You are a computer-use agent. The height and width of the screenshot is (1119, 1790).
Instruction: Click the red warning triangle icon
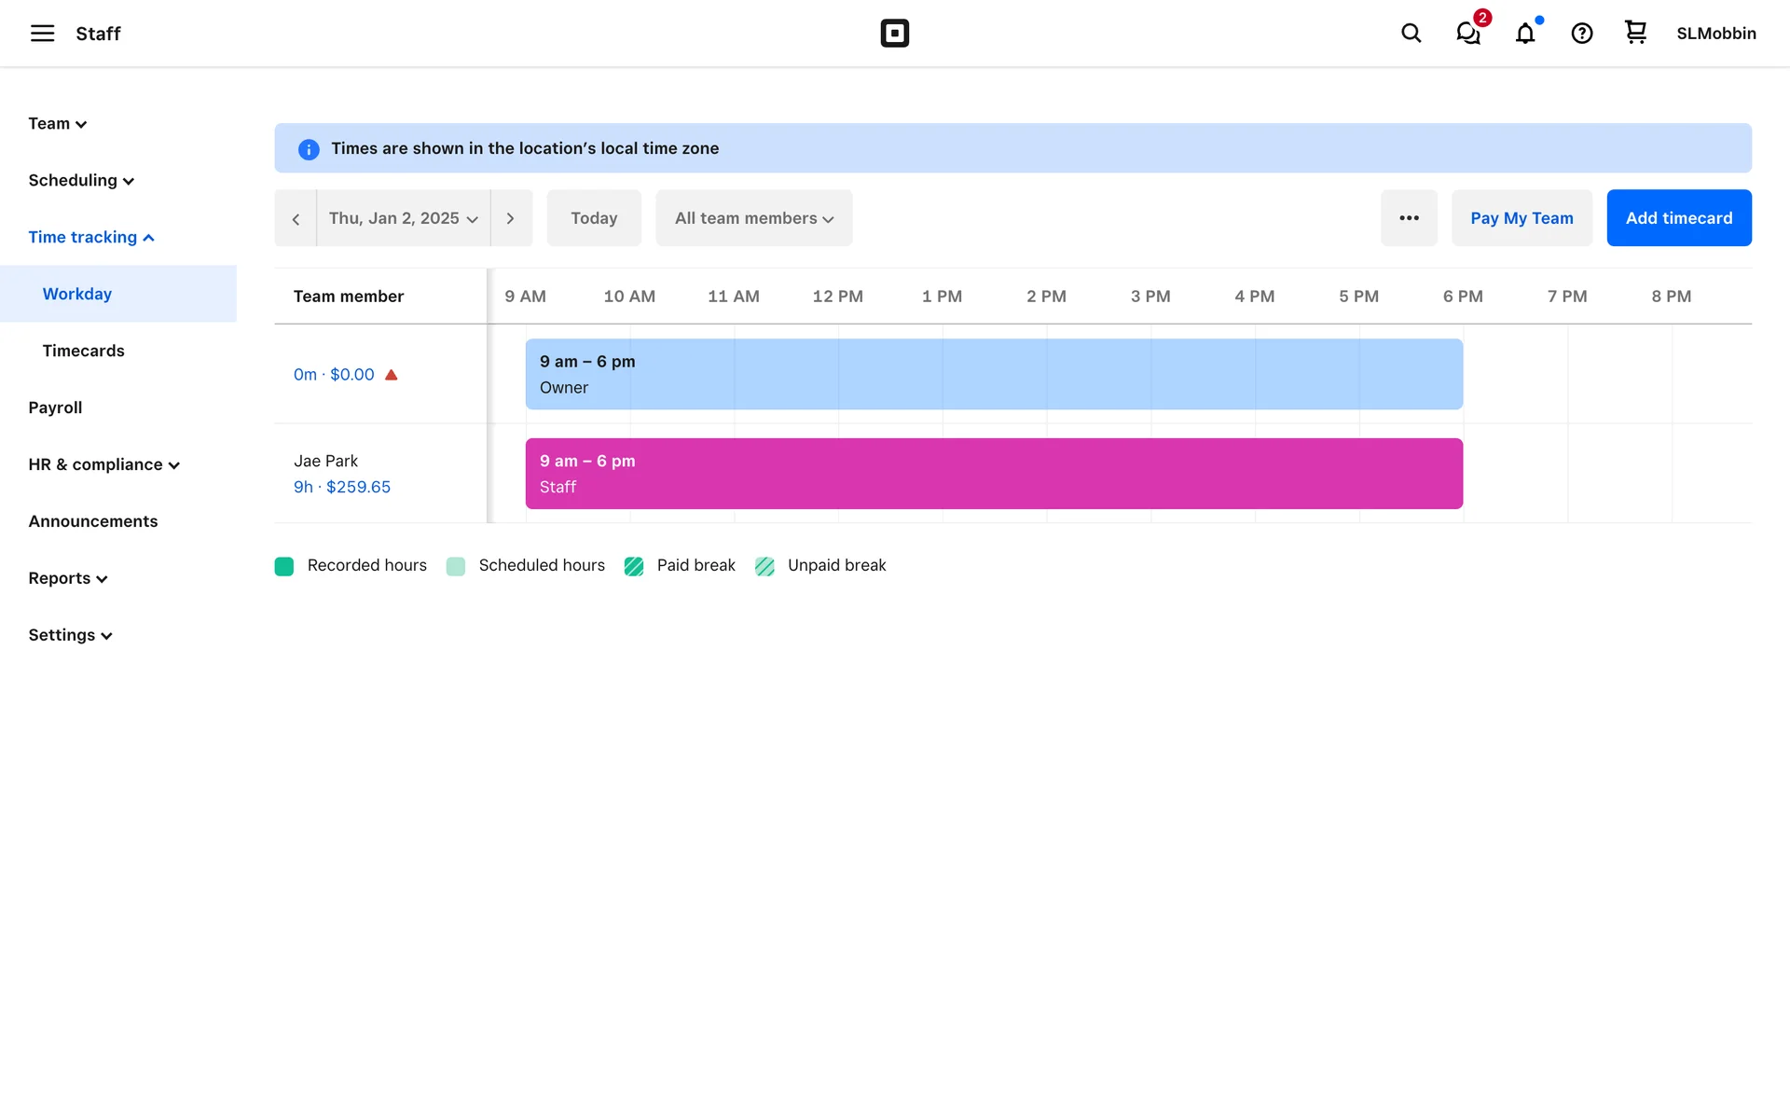tap(392, 375)
